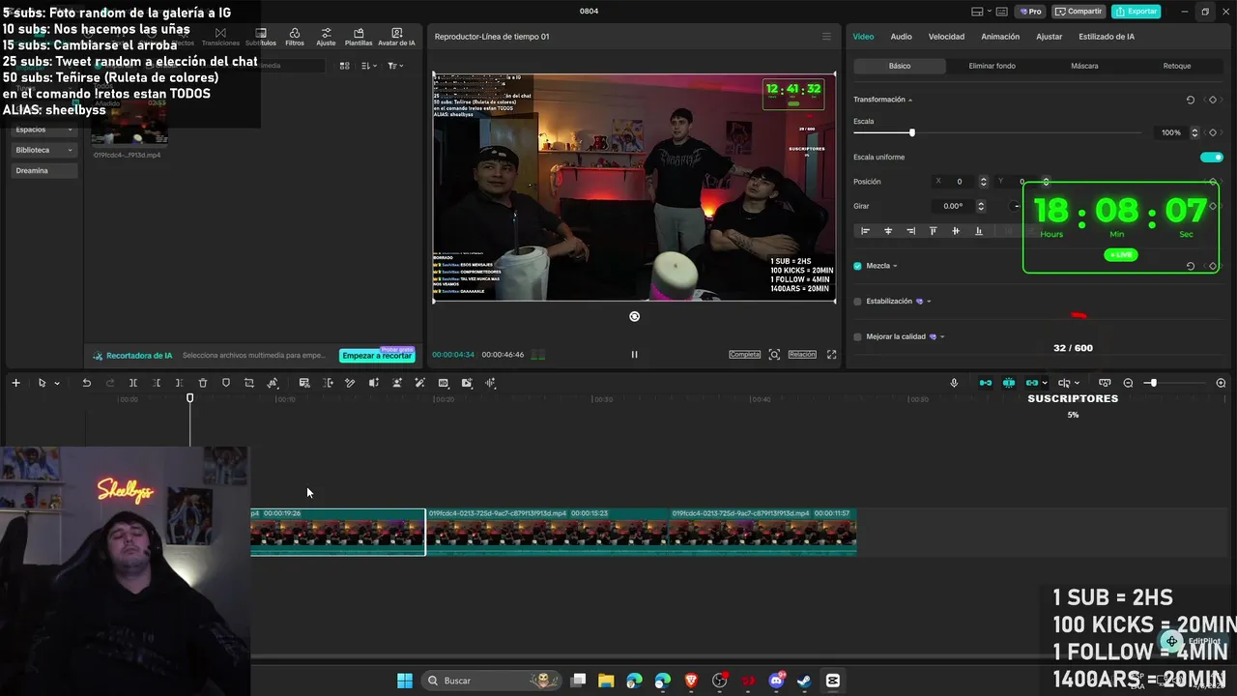1237x696 pixels.
Task: Select the timeline clip lasting 00:00:11:57
Action: pyautogui.click(x=762, y=532)
